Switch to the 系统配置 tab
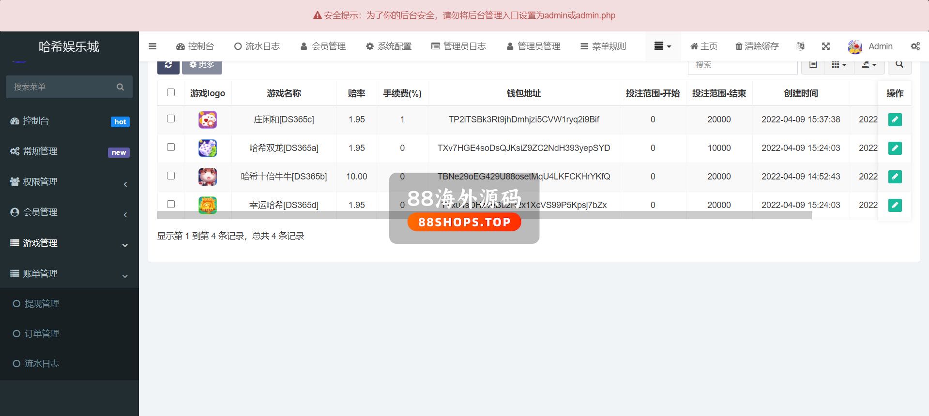 pyautogui.click(x=389, y=46)
